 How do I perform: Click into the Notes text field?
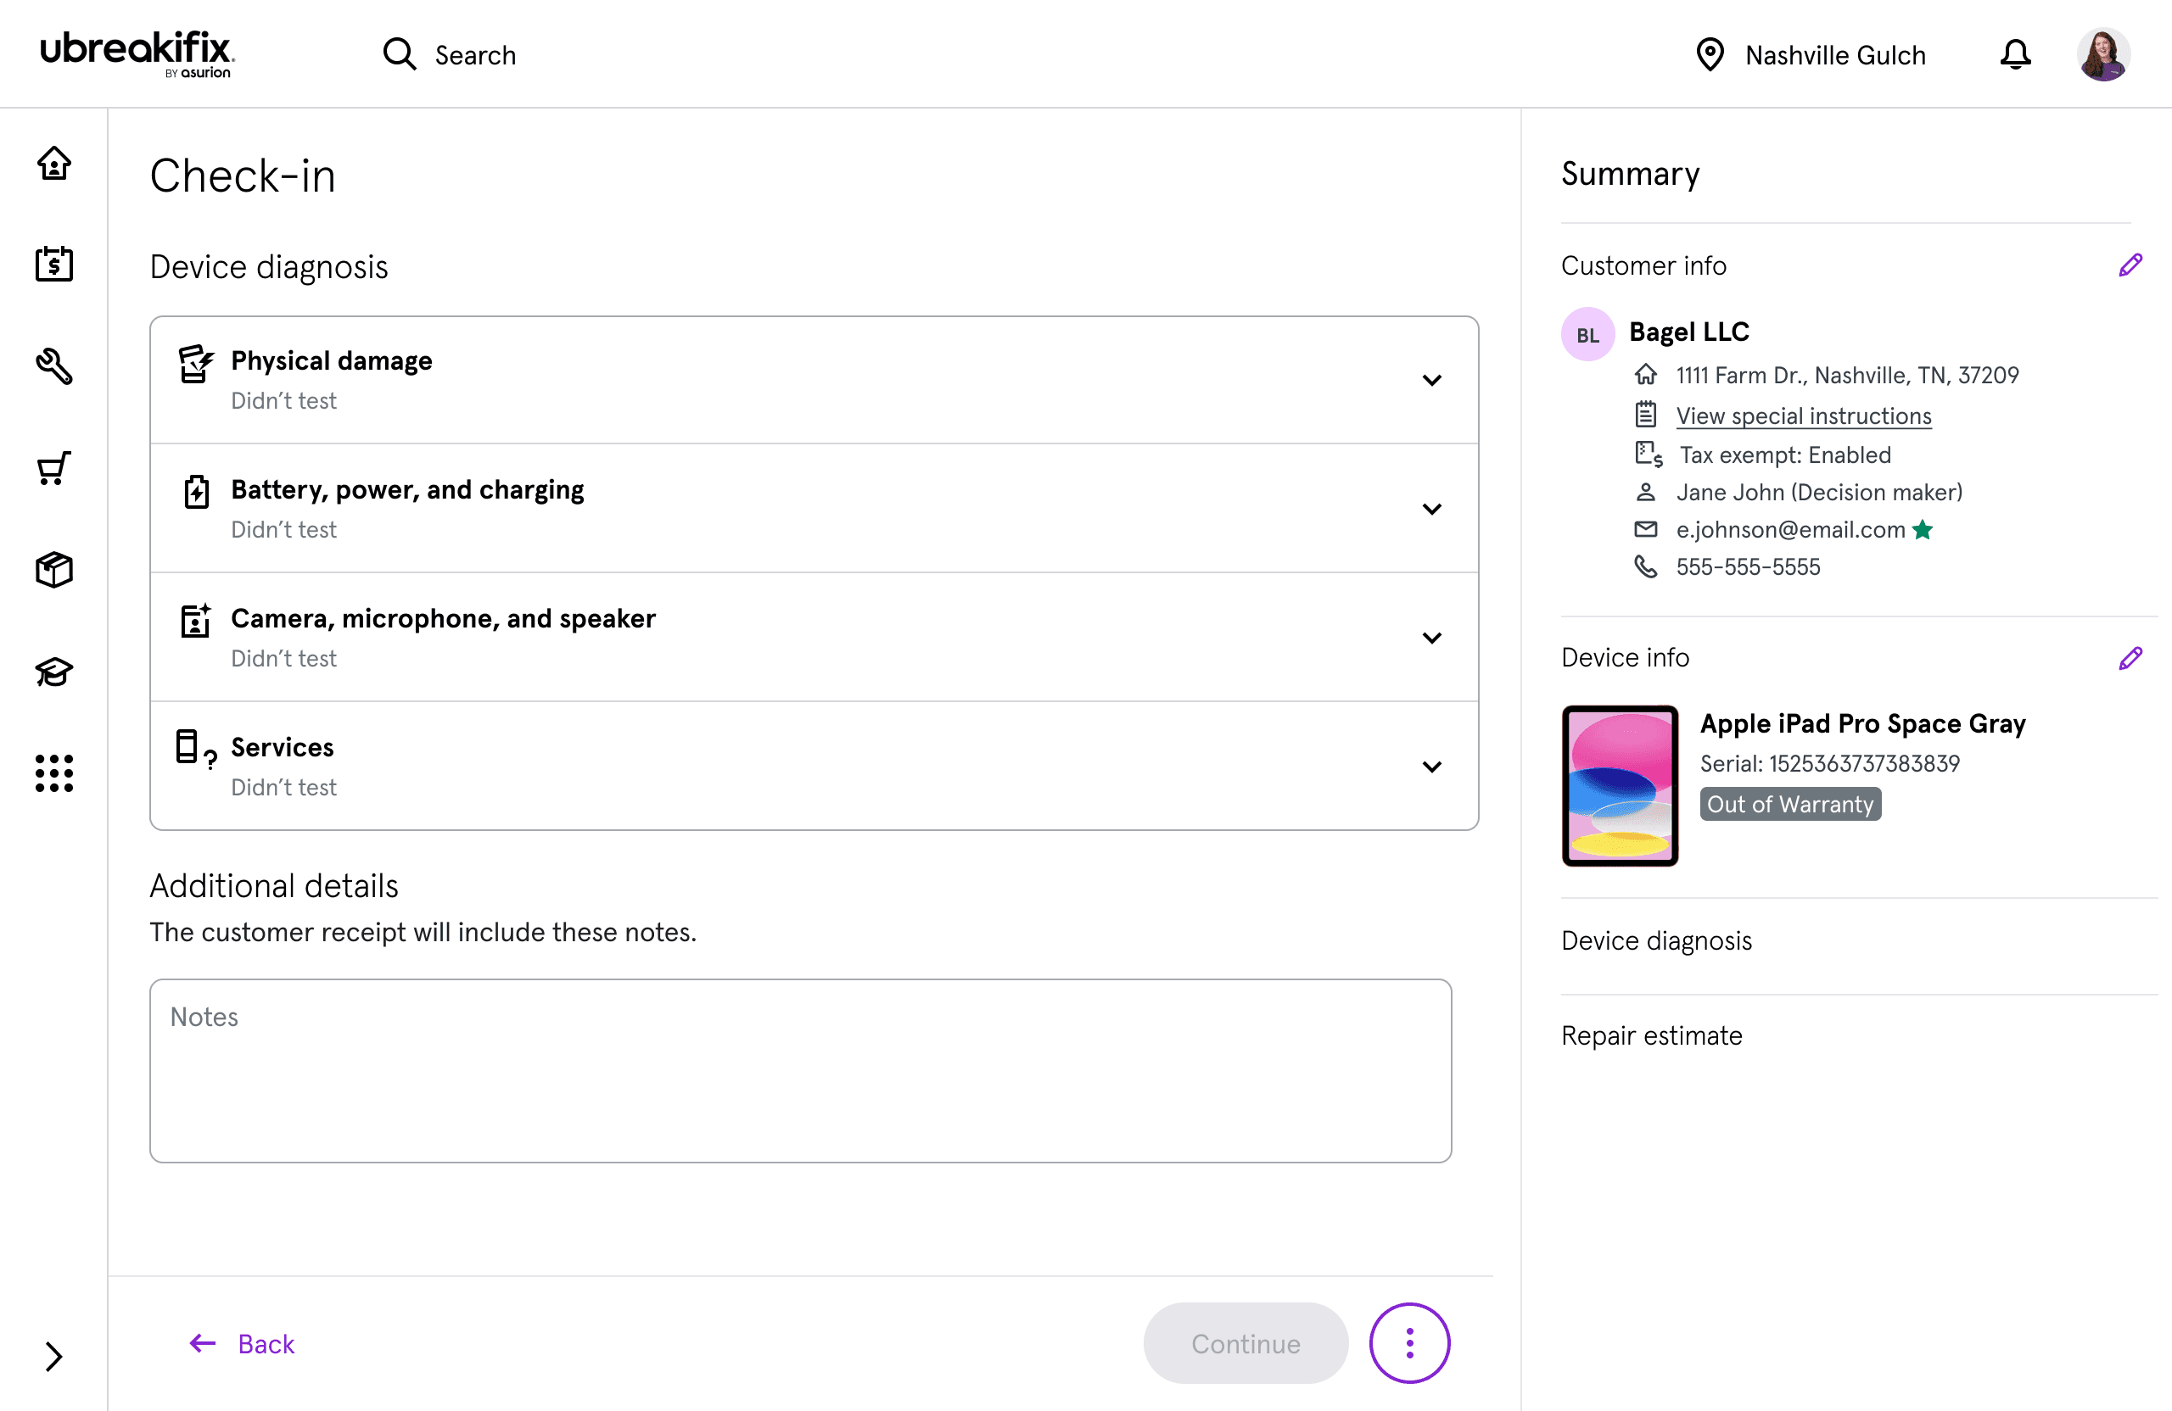click(x=800, y=1071)
